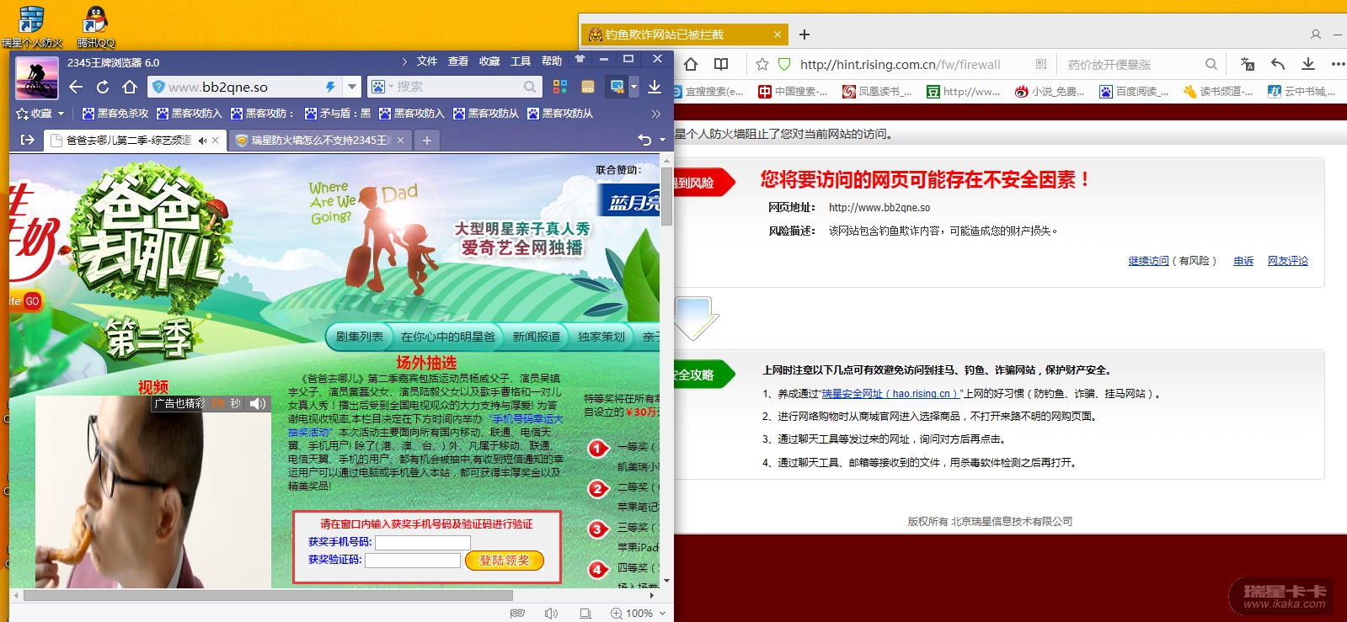The height and width of the screenshot is (622, 1347).
Task: Open a new tab in the right browser
Action: [x=804, y=35]
